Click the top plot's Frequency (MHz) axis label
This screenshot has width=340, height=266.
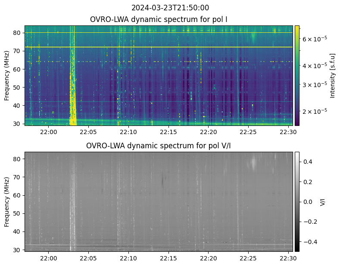pos(7,75)
